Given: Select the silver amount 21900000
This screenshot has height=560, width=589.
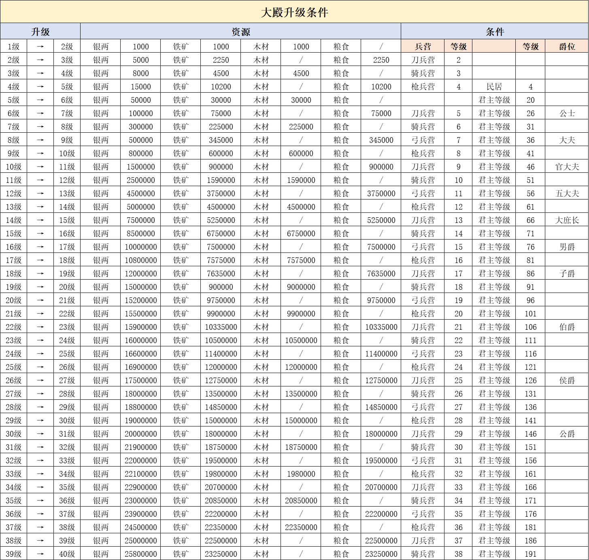Looking at the screenshot, I should 140,447.
